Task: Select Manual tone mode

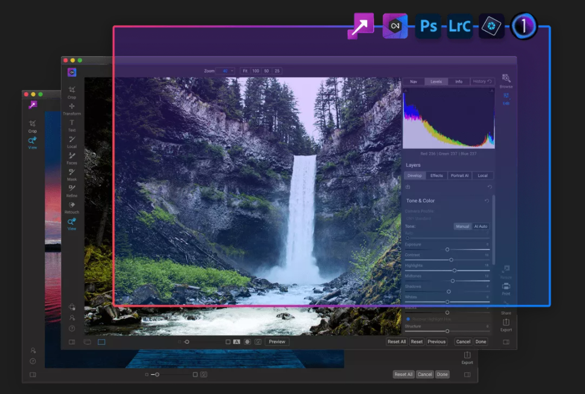Action: [x=462, y=227]
